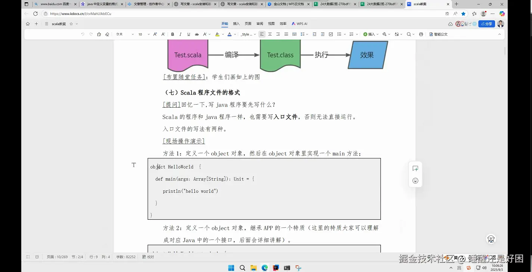Click the 分享 share button
The image size is (532, 272).
(x=486, y=23)
